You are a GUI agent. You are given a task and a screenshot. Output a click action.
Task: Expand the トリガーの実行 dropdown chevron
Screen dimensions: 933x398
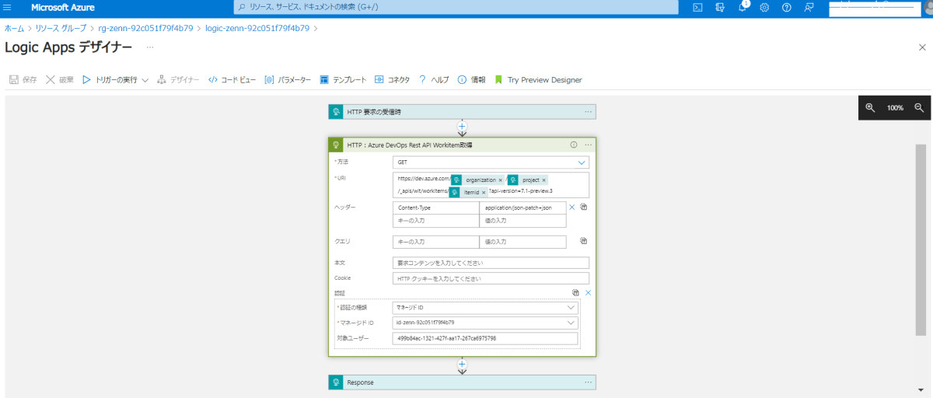[x=145, y=79]
